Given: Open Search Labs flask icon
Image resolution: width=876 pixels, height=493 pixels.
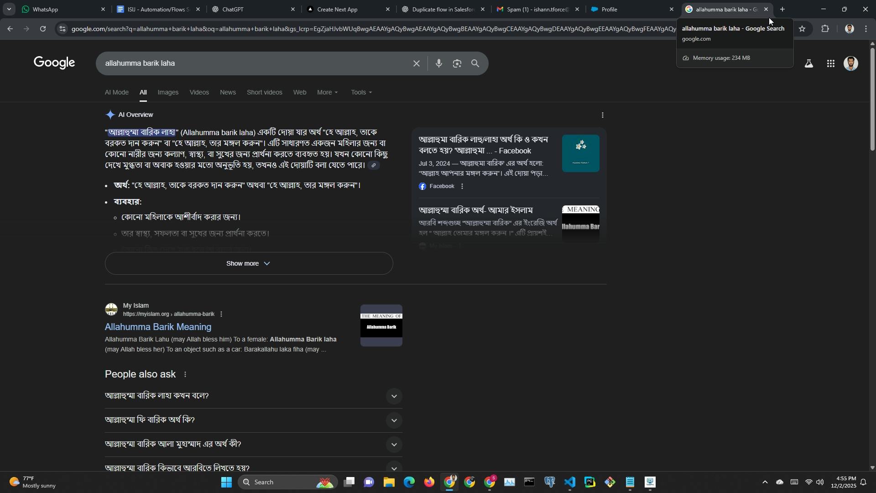Looking at the screenshot, I should tap(808, 64).
